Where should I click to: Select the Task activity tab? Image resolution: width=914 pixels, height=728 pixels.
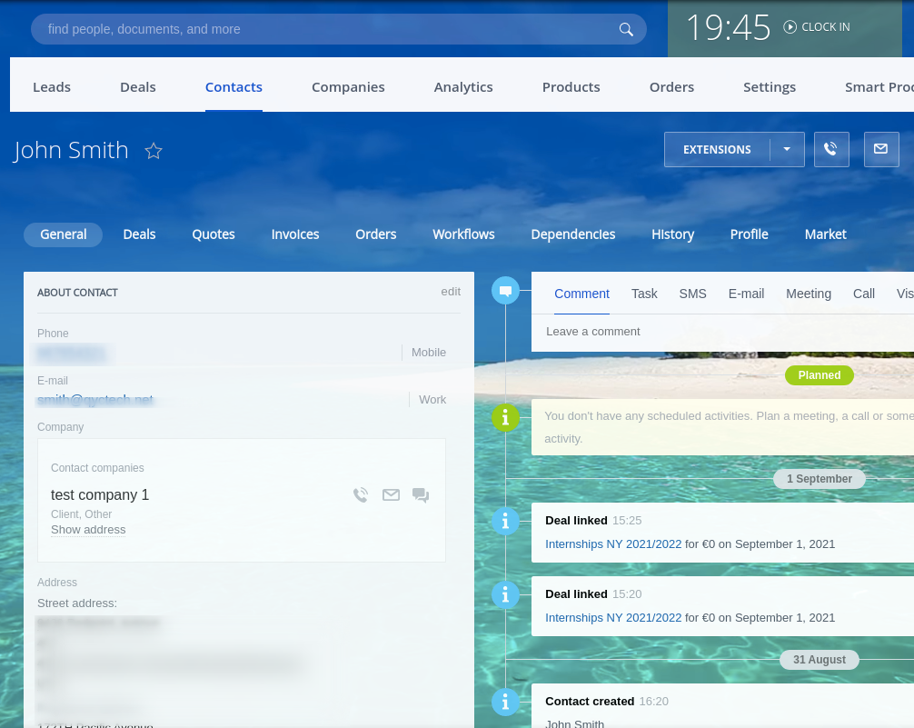(644, 294)
